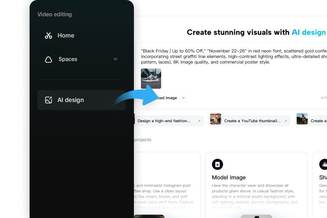Expand the Spaces dropdown arrow
Image resolution: width=327 pixels, height=218 pixels.
coord(115,60)
